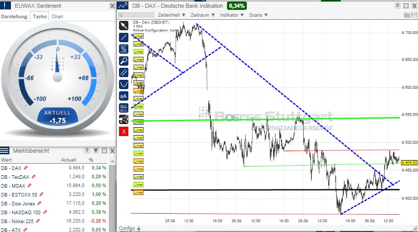Viewport: 418px width, 232px height.
Task: Select the DB - MDAX row name
Action: point(13,186)
